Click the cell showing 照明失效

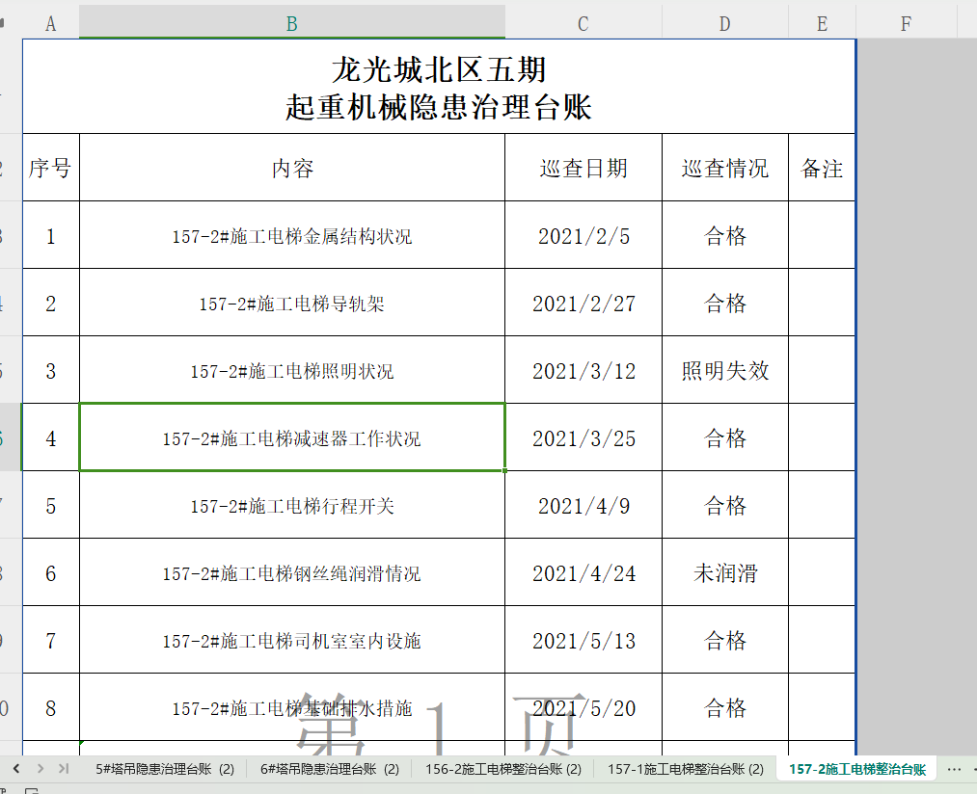724,371
